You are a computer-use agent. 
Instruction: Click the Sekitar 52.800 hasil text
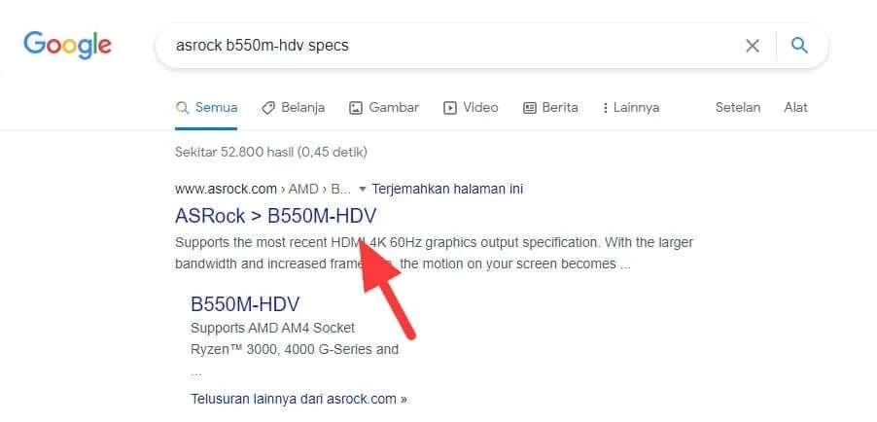271,152
